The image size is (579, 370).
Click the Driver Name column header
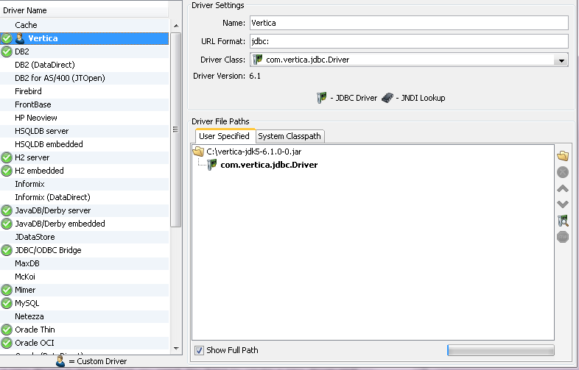point(84,10)
